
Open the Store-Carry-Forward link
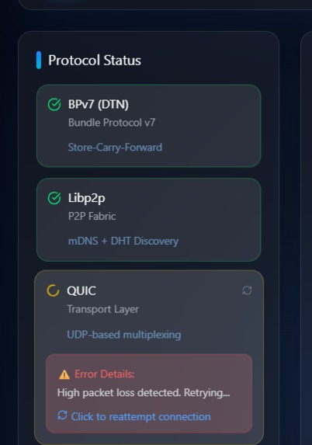click(x=115, y=148)
